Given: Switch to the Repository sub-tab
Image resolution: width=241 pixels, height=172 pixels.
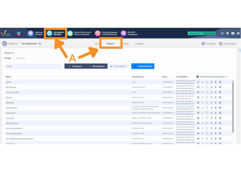Looking at the screenshot, I should coord(21,58).
